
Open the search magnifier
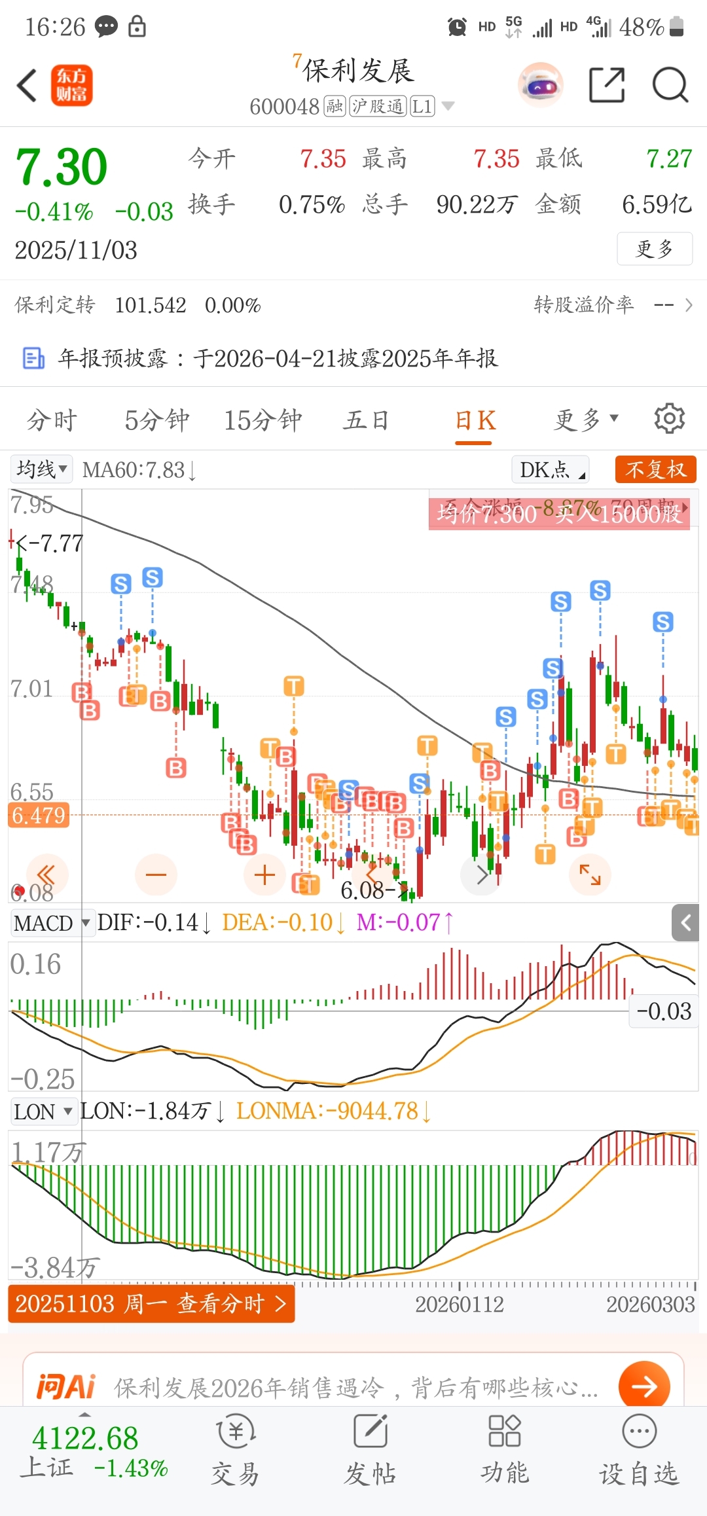[x=670, y=85]
